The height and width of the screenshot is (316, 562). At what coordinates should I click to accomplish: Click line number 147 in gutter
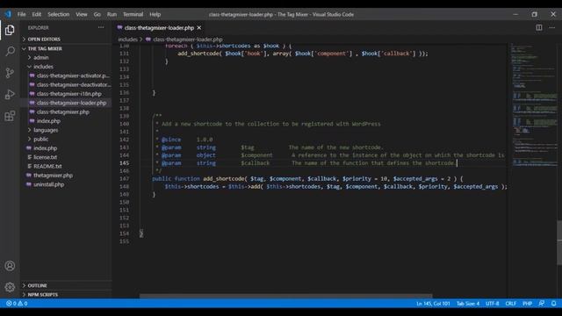[x=125, y=179]
